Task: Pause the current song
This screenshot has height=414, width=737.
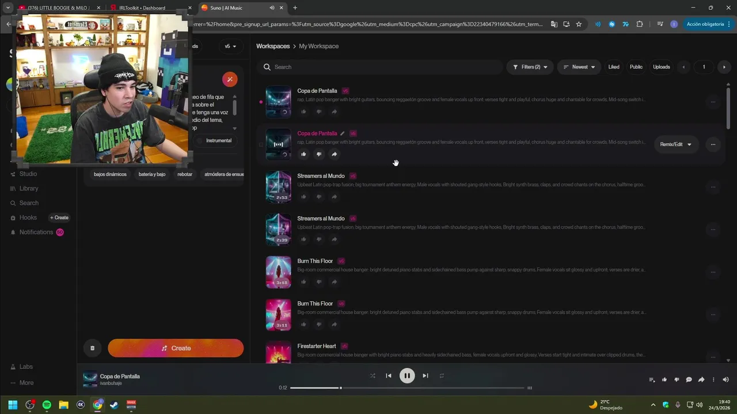Action: [407, 375]
